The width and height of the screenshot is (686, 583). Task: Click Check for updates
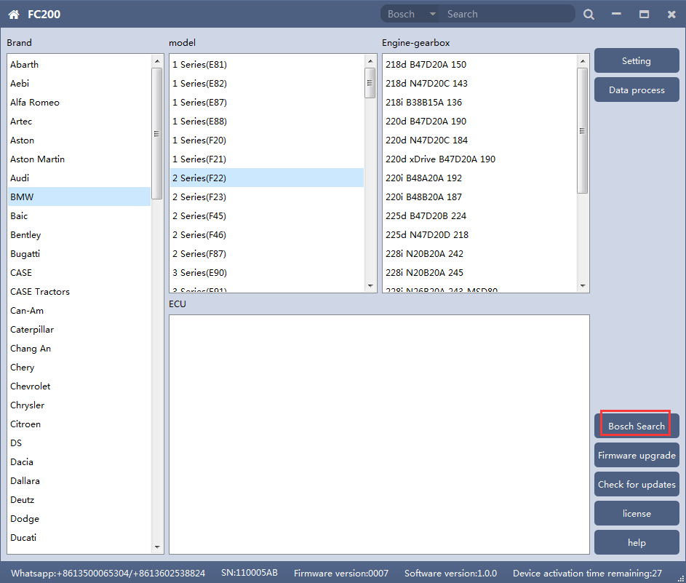(637, 484)
